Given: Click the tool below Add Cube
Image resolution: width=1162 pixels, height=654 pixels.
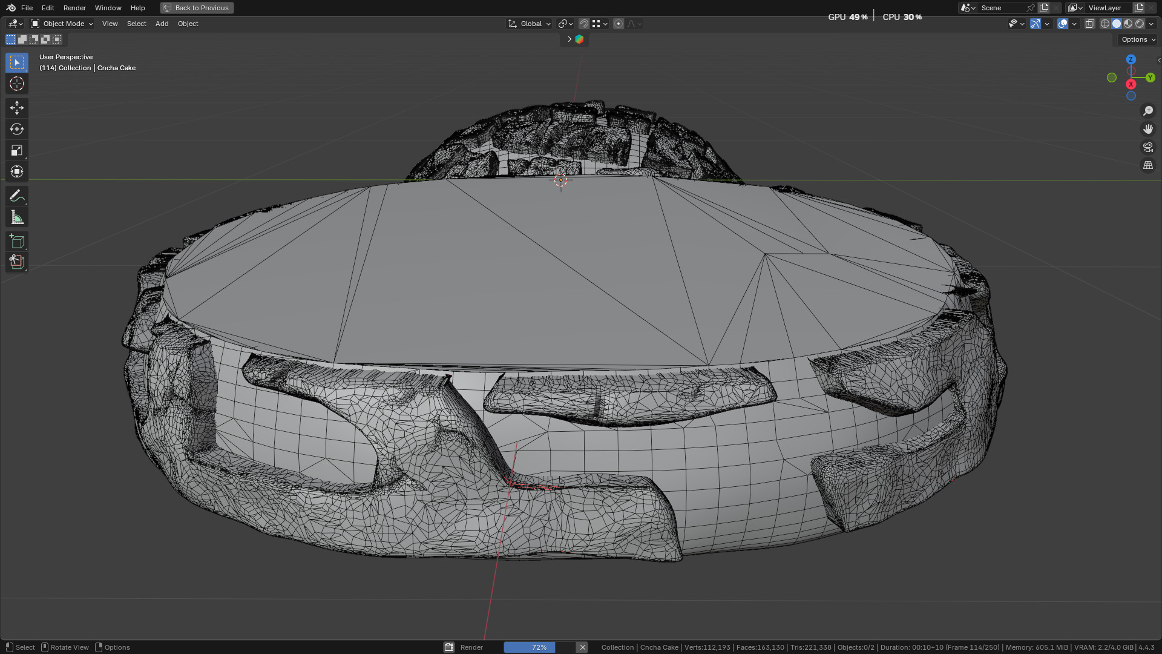Looking at the screenshot, I should pyautogui.click(x=17, y=262).
